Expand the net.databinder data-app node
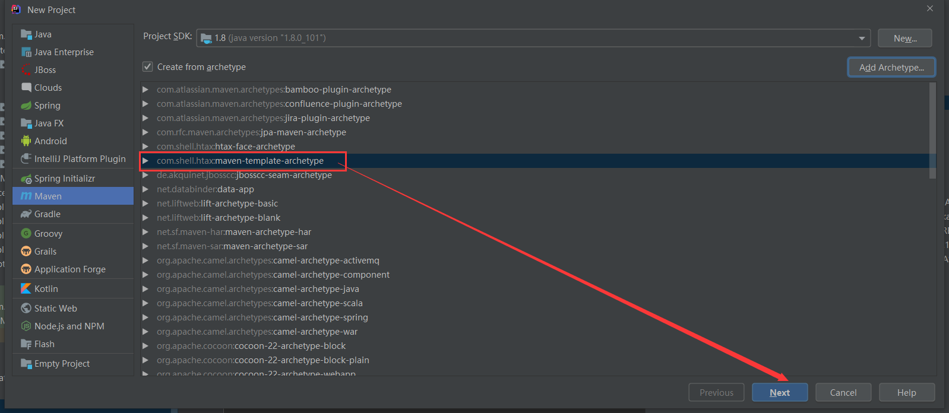Screen dimensions: 949x413 (x=145, y=189)
